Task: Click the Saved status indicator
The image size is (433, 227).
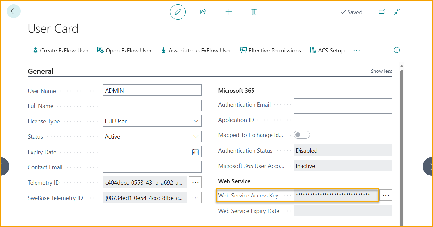Action: 351,12
